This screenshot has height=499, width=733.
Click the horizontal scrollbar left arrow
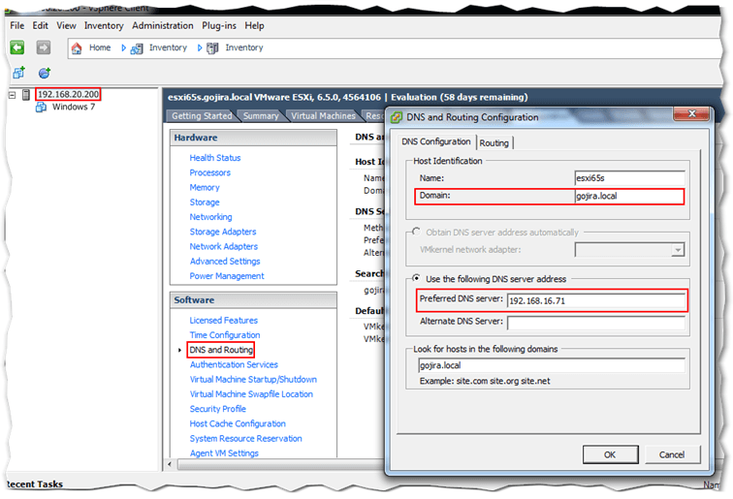coord(170,464)
